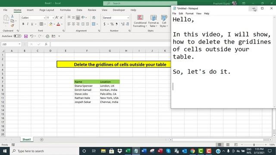Expand the Cell Styles menu
Viewport: 276px width, 155px height.
tap(164, 21)
